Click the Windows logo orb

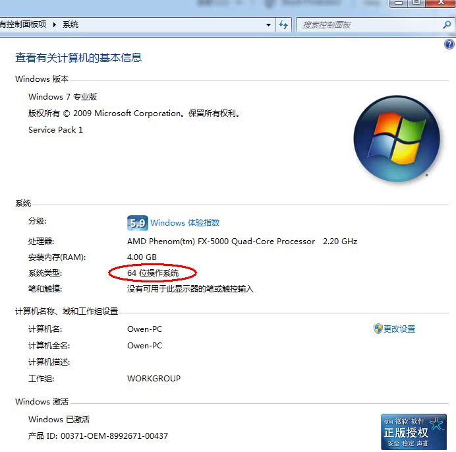(x=397, y=139)
